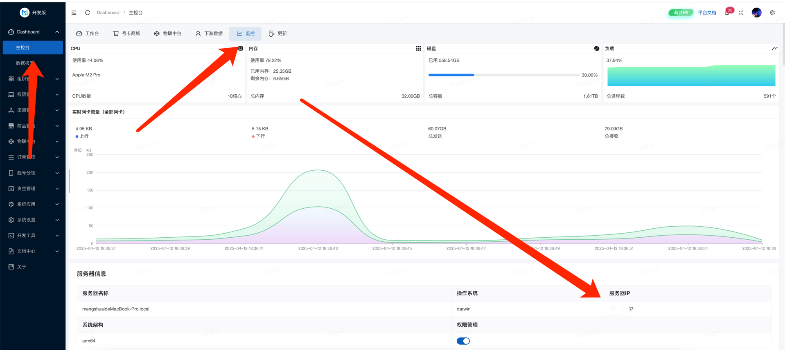
Task: Click the user avatar in header
Action: coord(756,13)
